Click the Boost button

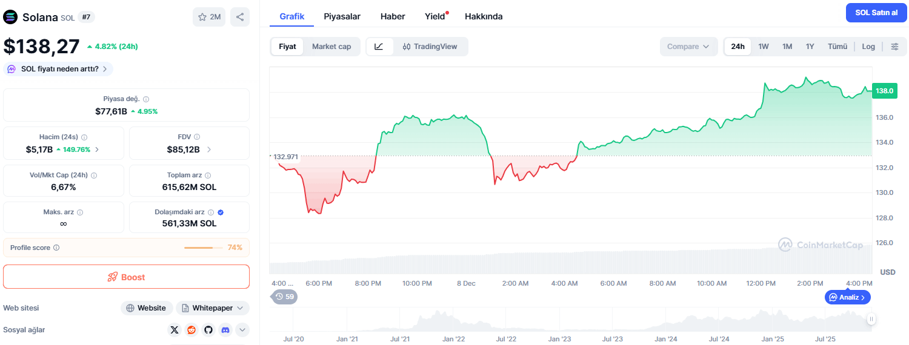126,277
